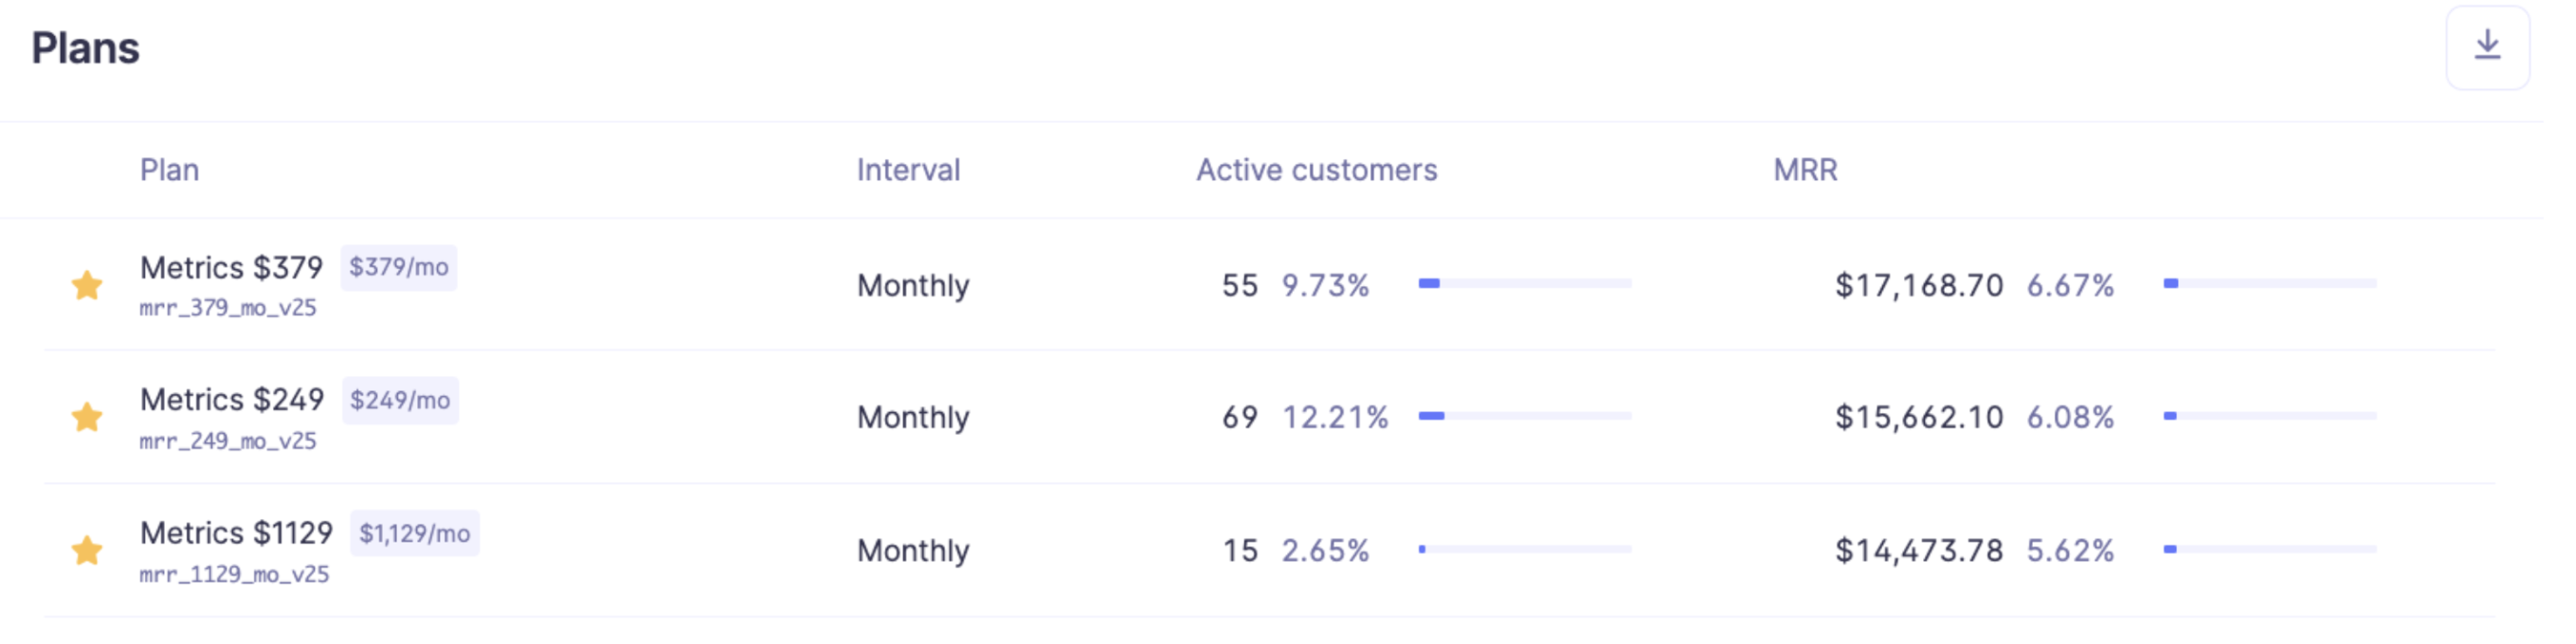
Task: Click the $379/mo price badge
Action: tap(398, 267)
